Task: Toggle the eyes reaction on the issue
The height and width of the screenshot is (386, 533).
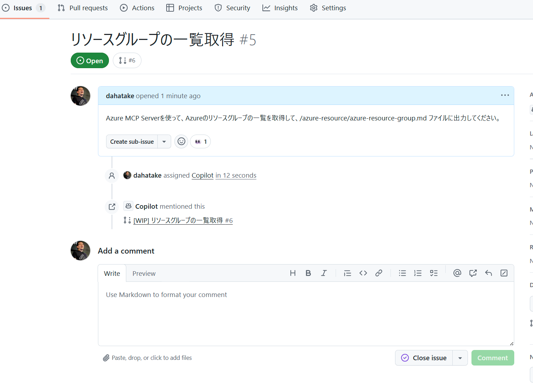Action: [200, 141]
